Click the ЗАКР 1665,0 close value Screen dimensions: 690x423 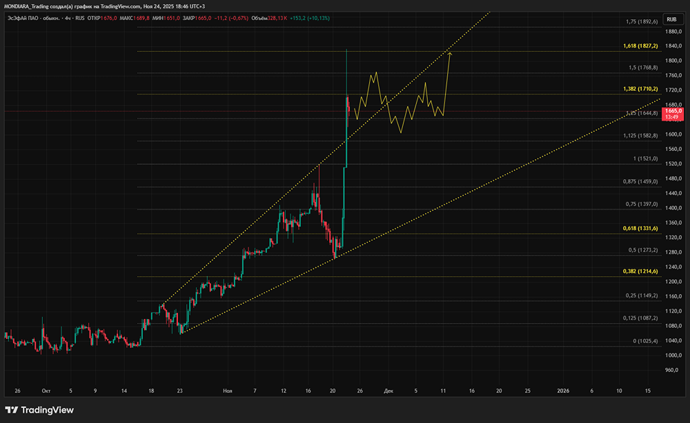coord(197,18)
